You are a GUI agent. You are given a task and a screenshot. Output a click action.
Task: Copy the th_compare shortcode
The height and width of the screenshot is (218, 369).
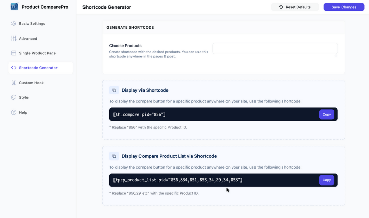coord(327,114)
